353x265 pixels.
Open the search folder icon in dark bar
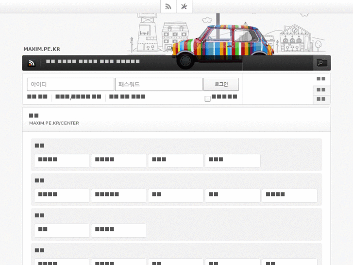coord(322,63)
